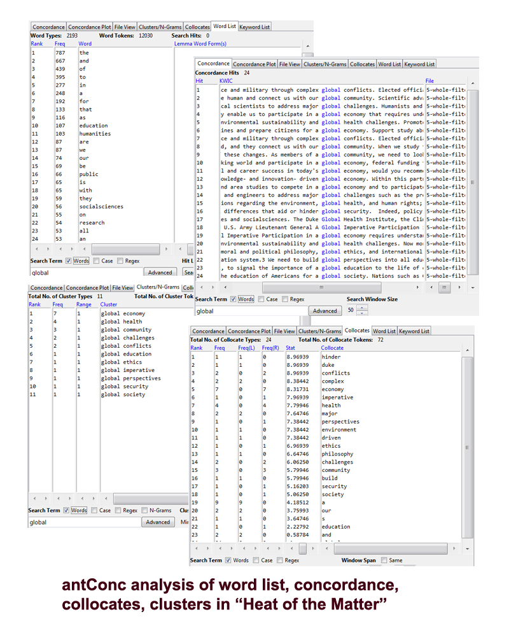Screen dimensions: 509x635
Task: Click Lemma Word Form(s) column header
Action: 200,44
